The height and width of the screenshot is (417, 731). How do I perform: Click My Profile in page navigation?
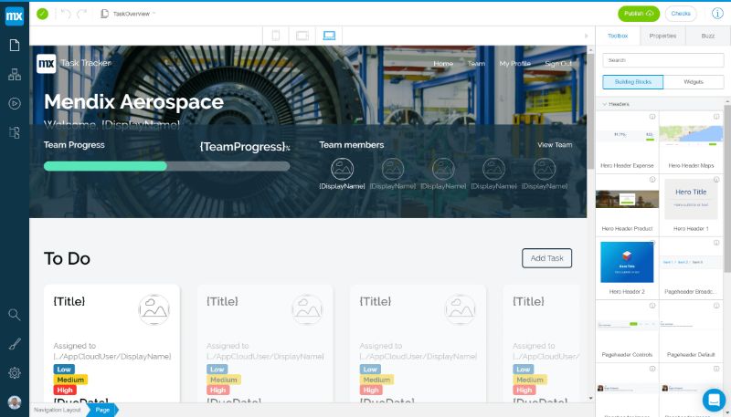coord(514,63)
